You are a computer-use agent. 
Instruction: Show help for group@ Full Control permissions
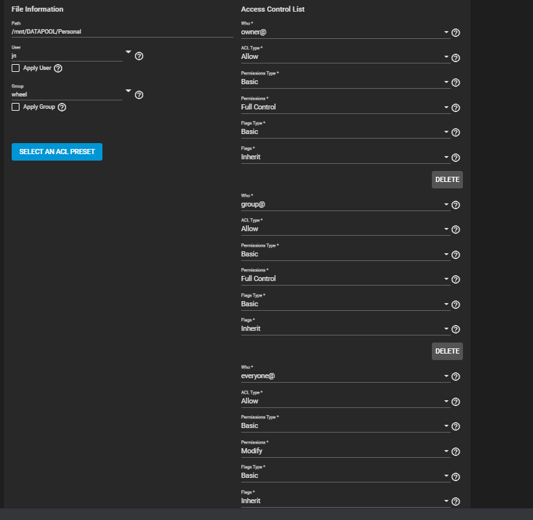tap(455, 279)
